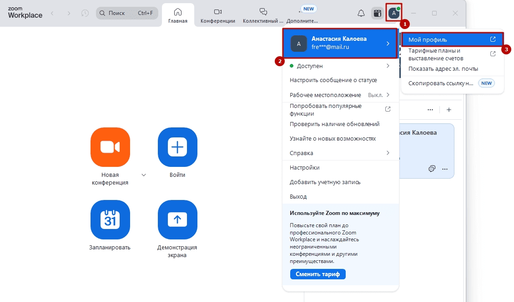Expand the Доступен status submenu
The height and width of the screenshot is (302, 514).
tap(388, 66)
